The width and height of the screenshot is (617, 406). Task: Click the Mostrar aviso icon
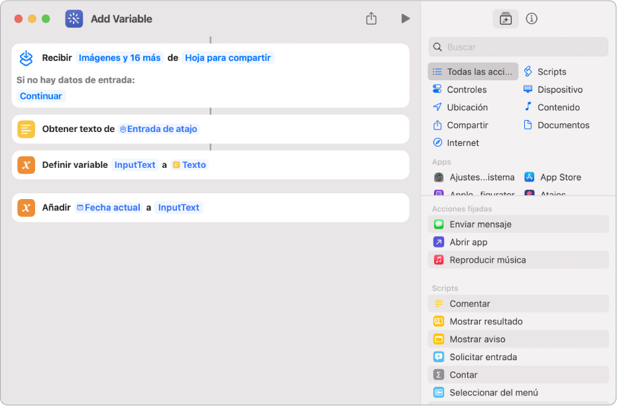[x=438, y=339]
